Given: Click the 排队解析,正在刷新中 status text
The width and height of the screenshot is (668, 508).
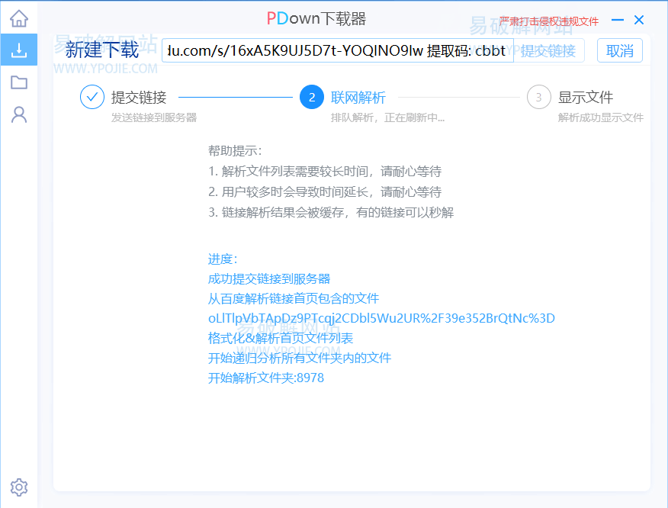Looking at the screenshot, I should point(387,117).
